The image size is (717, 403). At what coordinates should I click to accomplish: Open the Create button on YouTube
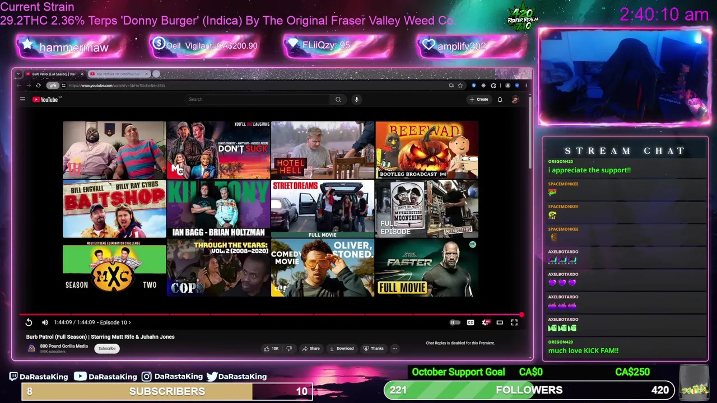click(x=479, y=100)
